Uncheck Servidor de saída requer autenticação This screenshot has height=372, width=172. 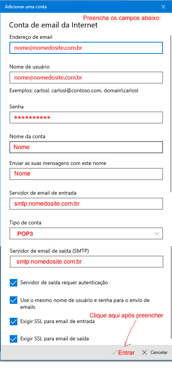coord(14,282)
